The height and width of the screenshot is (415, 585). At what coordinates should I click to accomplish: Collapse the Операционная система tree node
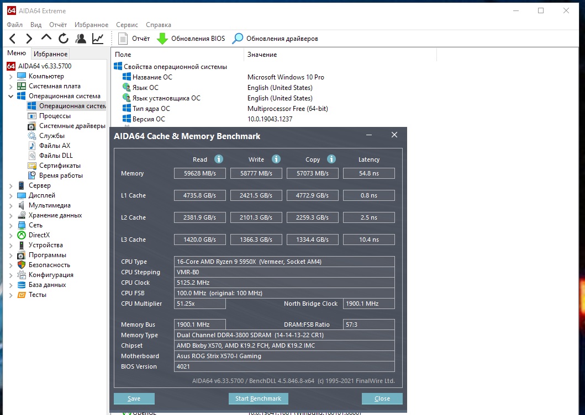(x=11, y=96)
